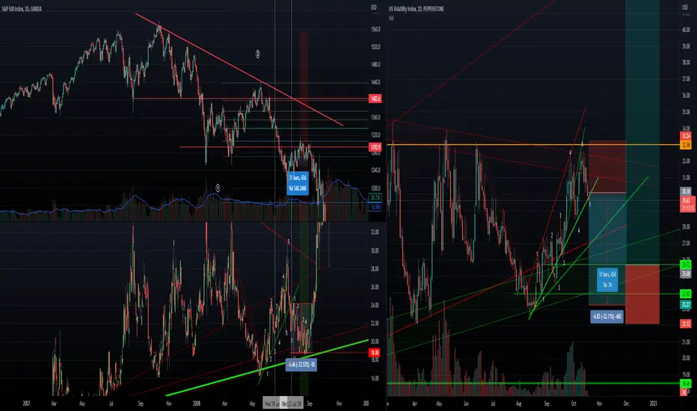Click the Wed 18 Jun date marker
This screenshot has height=411, width=697.
pyautogui.click(x=271, y=404)
